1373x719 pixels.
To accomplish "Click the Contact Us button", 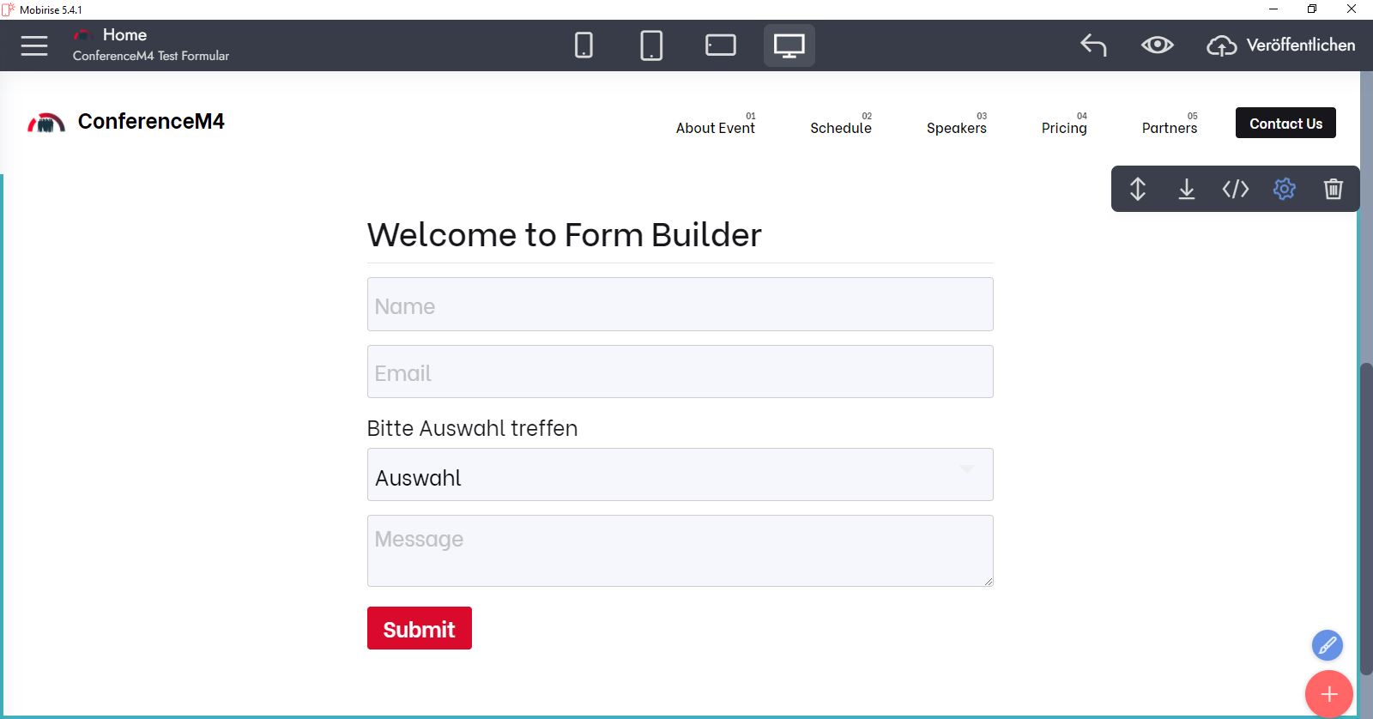I will pos(1285,124).
